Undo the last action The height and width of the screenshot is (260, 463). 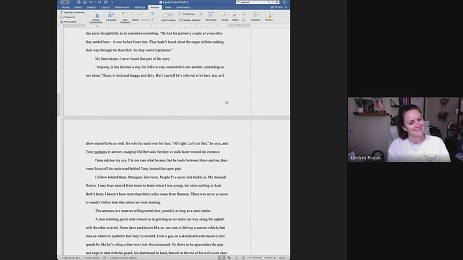pyautogui.click(x=90, y=3)
